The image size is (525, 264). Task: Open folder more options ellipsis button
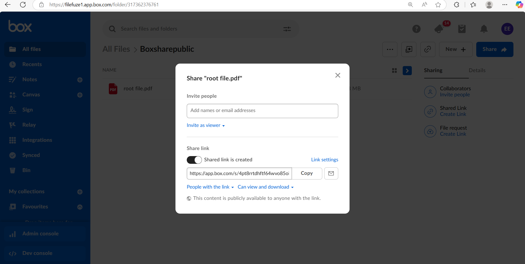[390, 50]
